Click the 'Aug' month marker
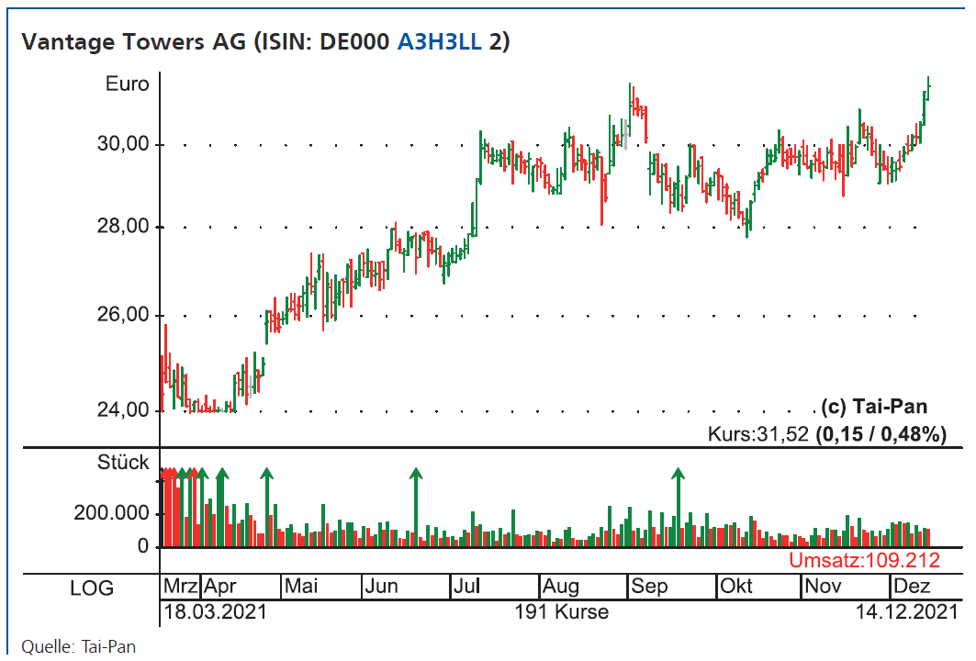The image size is (976, 661). point(561,587)
